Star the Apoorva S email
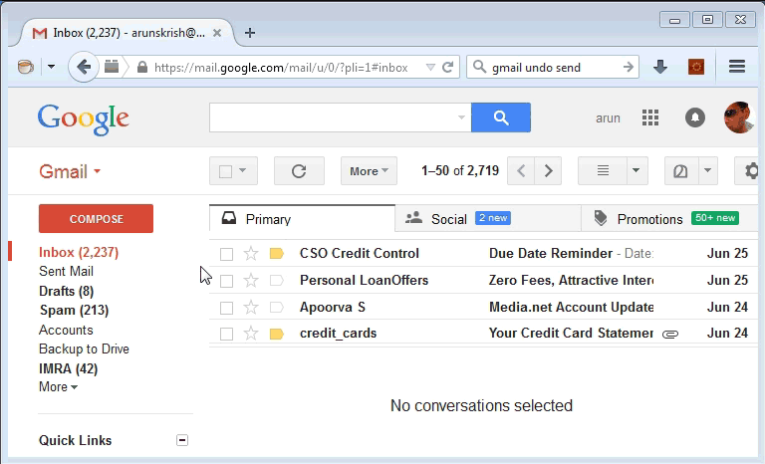 [251, 307]
